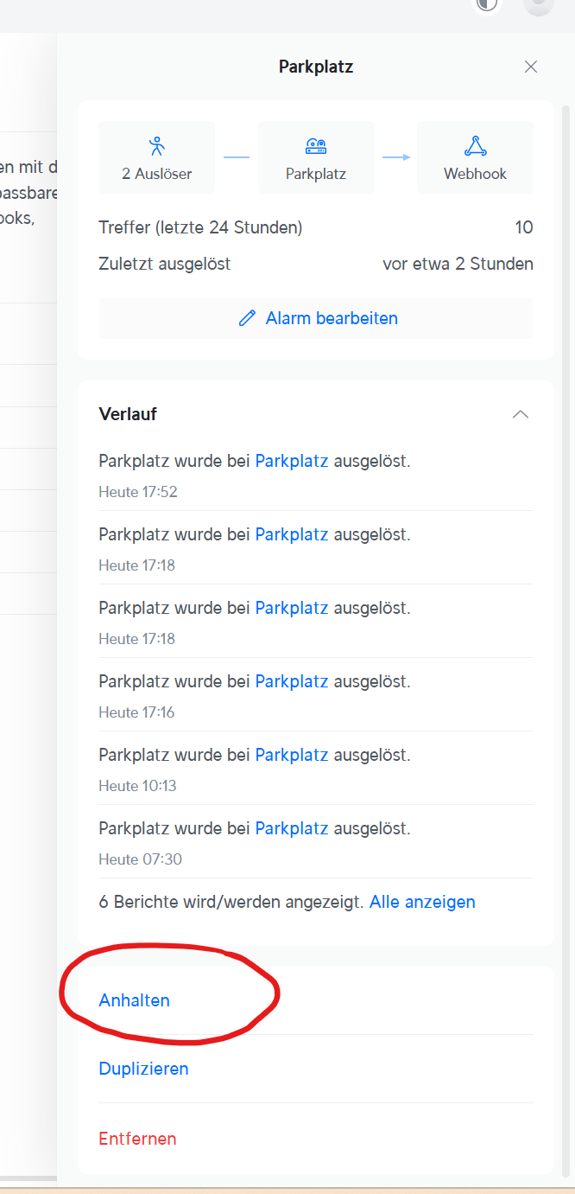Open Parkplatz link in the 17:52 entry
The width and height of the screenshot is (575, 1194).
pyautogui.click(x=292, y=461)
